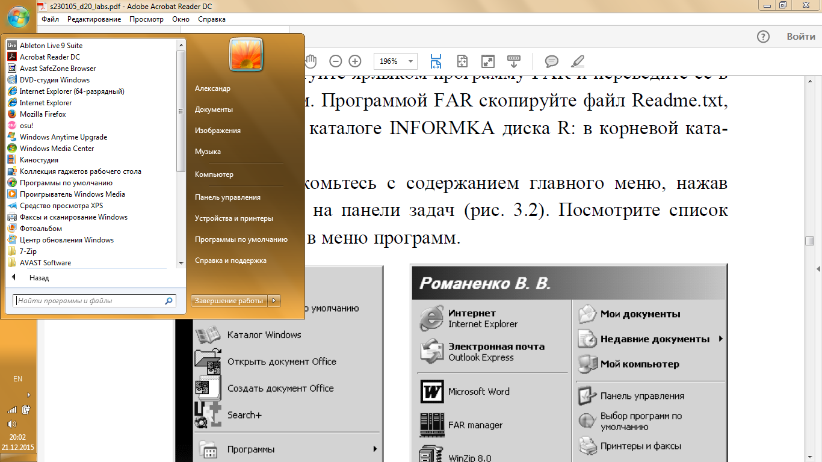Show hidden tray icons arrow

(x=28, y=395)
